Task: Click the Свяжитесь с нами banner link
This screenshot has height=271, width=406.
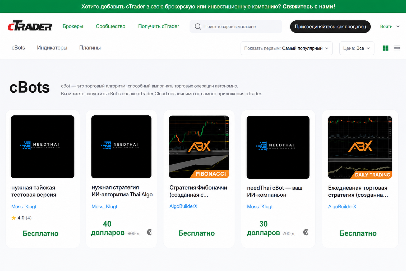Action: point(309,6)
